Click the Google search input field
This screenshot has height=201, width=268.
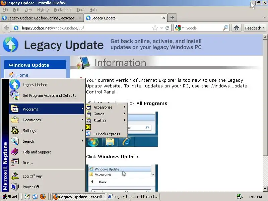pos(203,28)
